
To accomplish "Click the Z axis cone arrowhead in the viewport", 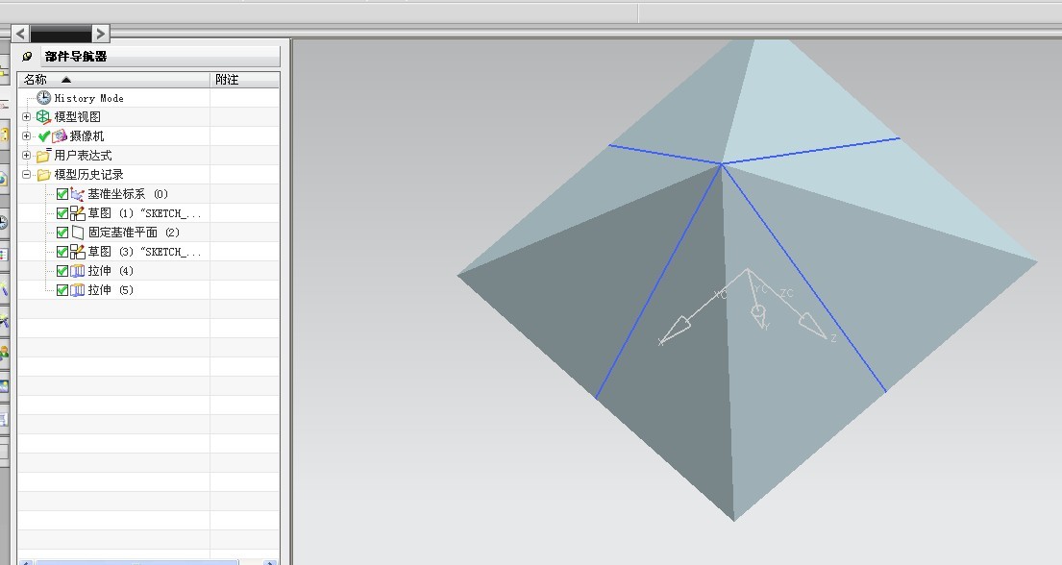I will coord(813,326).
